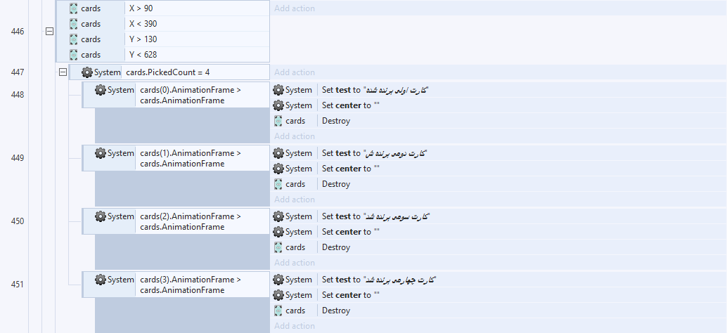Screen dimensions: 727x333
Task: Click the cards icon of Destroy in event 450
Action: [x=278, y=247]
